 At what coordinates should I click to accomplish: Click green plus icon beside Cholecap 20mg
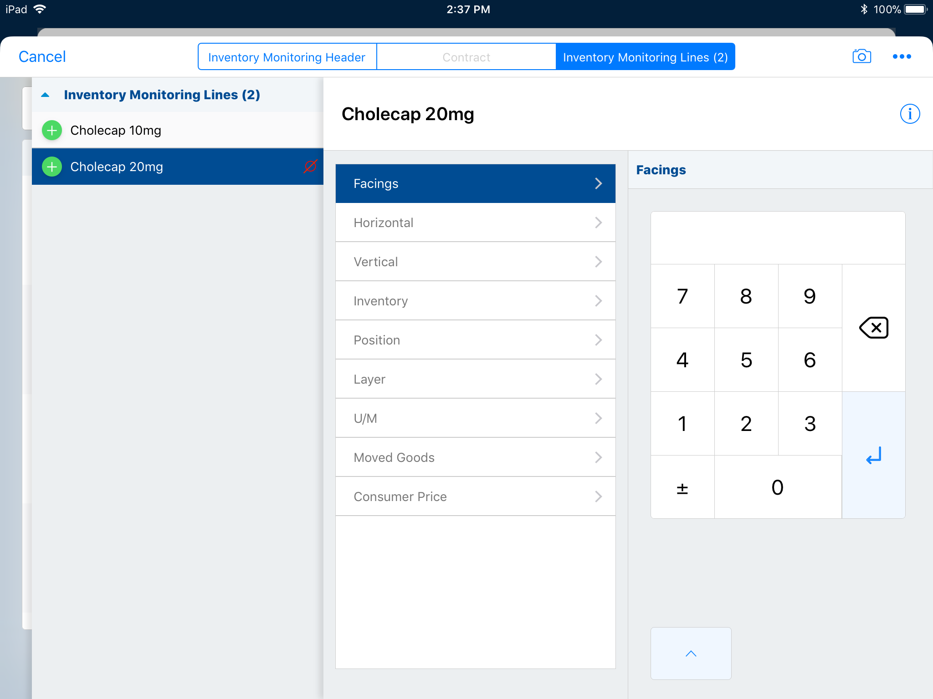click(52, 167)
